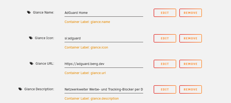The height and width of the screenshot is (103, 231).
Task: Click the tag icon beside Glance URL
Action: tap(31, 63)
